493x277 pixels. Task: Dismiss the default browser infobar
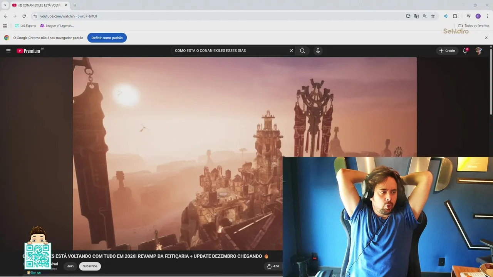coord(486,38)
